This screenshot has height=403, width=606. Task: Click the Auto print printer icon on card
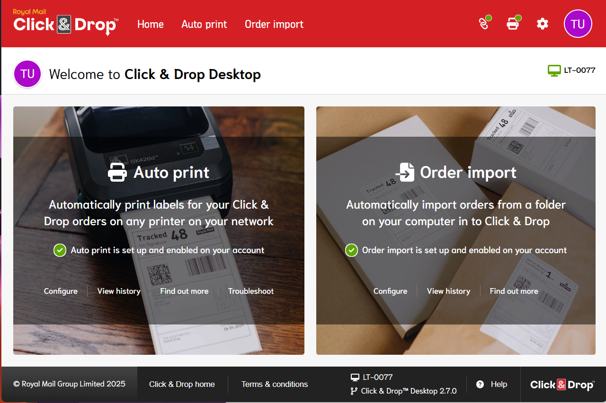[117, 173]
